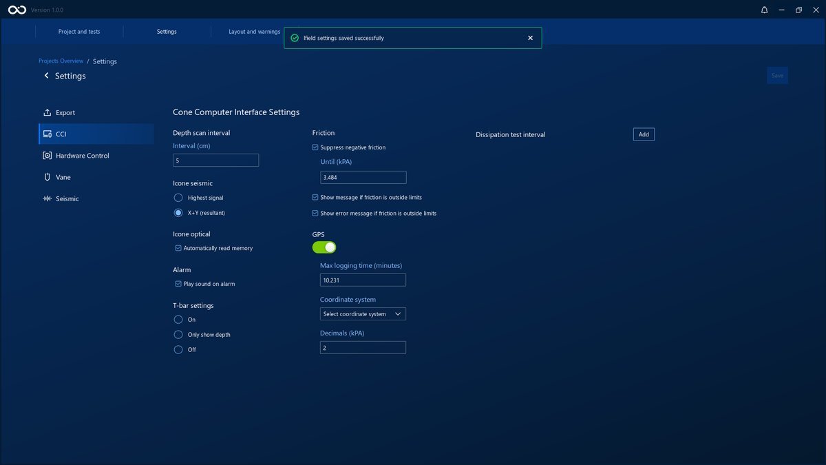The image size is (826, 465).
Task: Click the Export upload icon in sidebar
Action: [47, 112]
